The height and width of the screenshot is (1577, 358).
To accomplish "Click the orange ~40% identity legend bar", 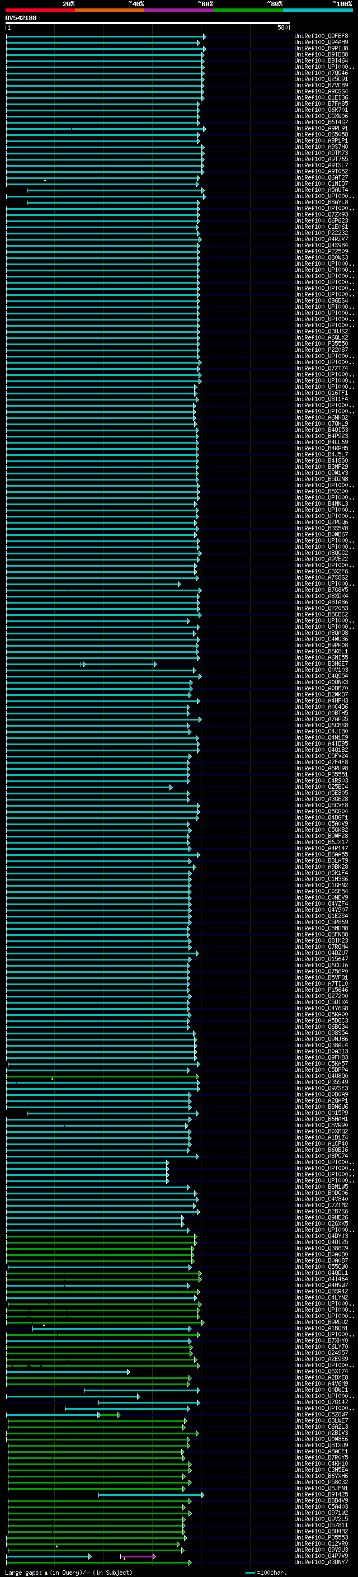I will [x=110, y=10].
